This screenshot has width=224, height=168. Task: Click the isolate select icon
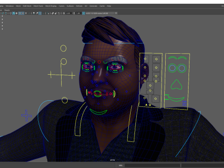click(48, 13)
